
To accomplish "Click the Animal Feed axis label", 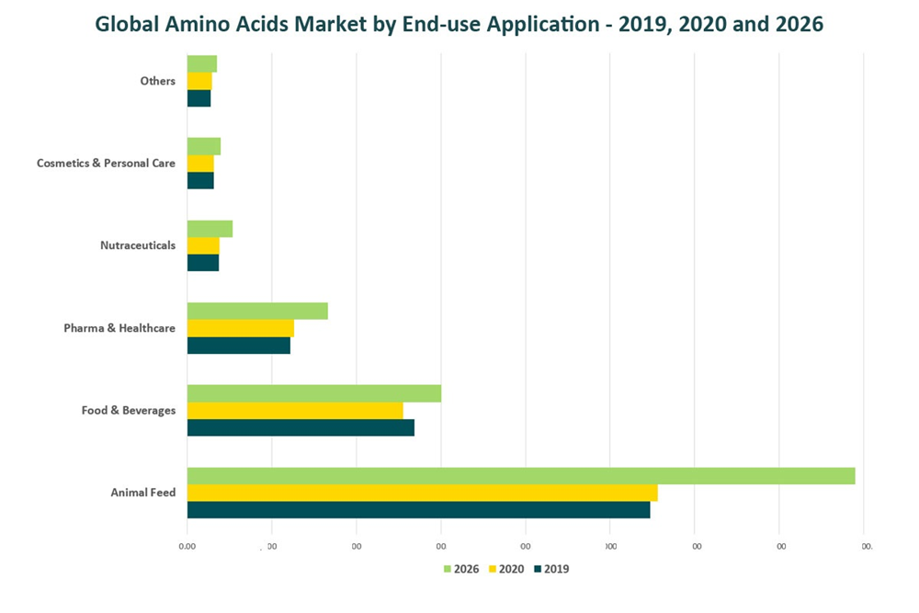I will point(142,493).
